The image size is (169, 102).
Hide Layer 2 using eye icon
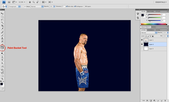click(142, 44)
